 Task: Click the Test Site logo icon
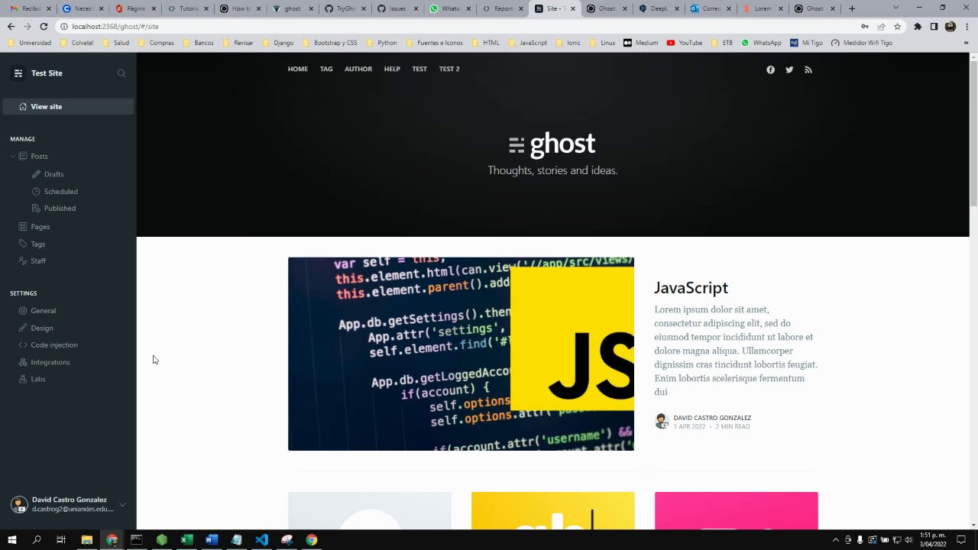pyautogui.click(x=18, y=73)
